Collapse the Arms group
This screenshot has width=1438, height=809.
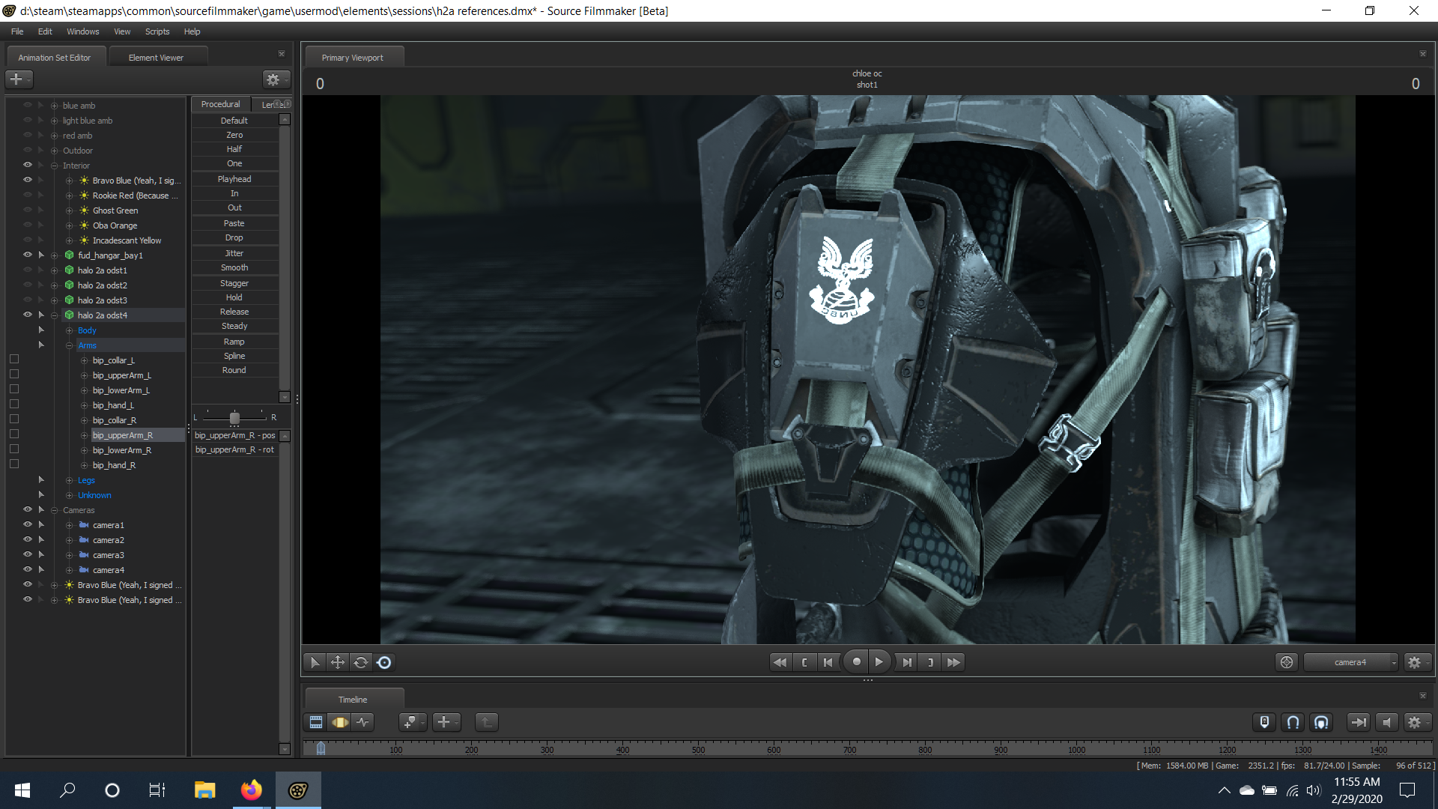pos(69,345)
